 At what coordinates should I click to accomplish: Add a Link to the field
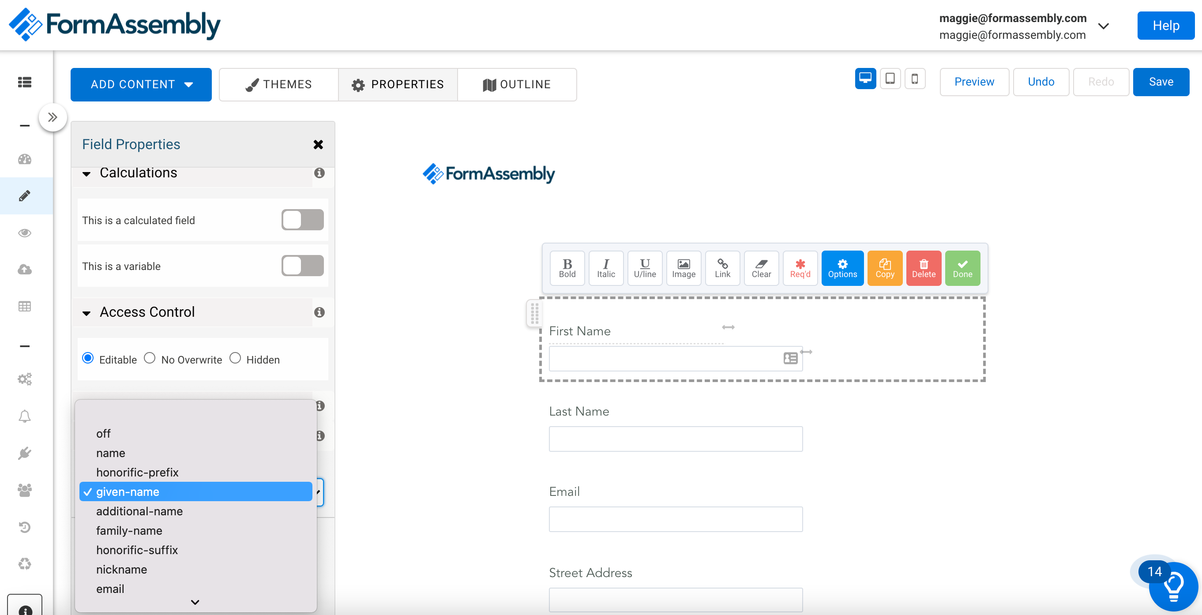click(722, 268)
